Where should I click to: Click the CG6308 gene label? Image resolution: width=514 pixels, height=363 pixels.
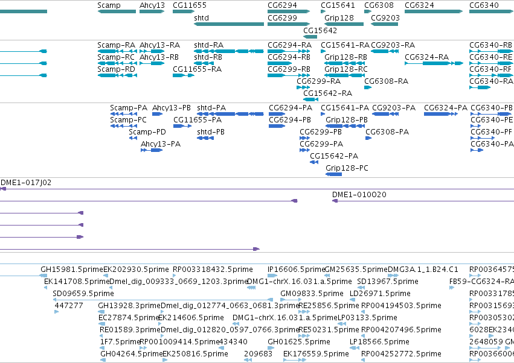(379, 5)
